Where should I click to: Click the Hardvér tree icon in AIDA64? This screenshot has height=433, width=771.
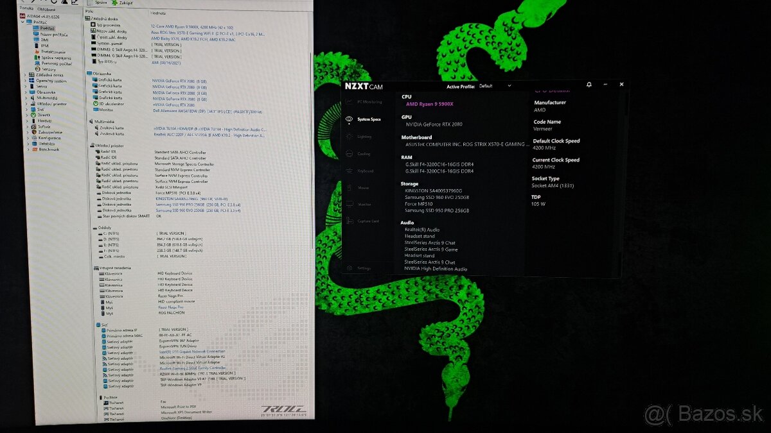(33, 121)
